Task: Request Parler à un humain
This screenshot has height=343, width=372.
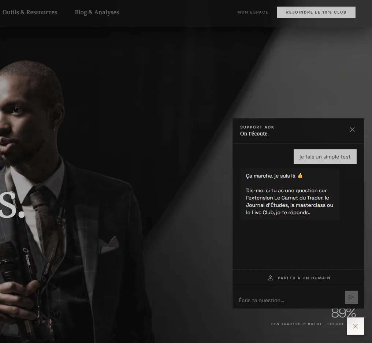Action: [x=299, y=278]
